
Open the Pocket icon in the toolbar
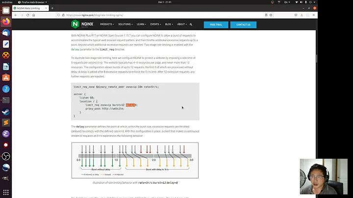tap(296, 15)
